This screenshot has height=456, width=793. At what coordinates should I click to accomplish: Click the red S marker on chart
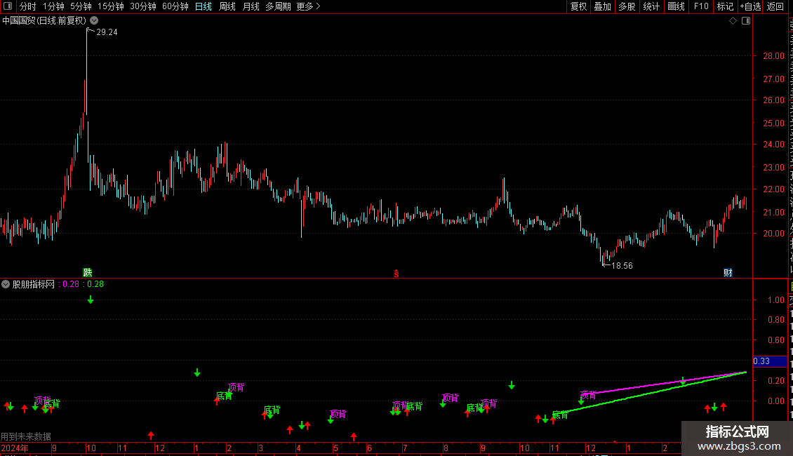[396, 274]
